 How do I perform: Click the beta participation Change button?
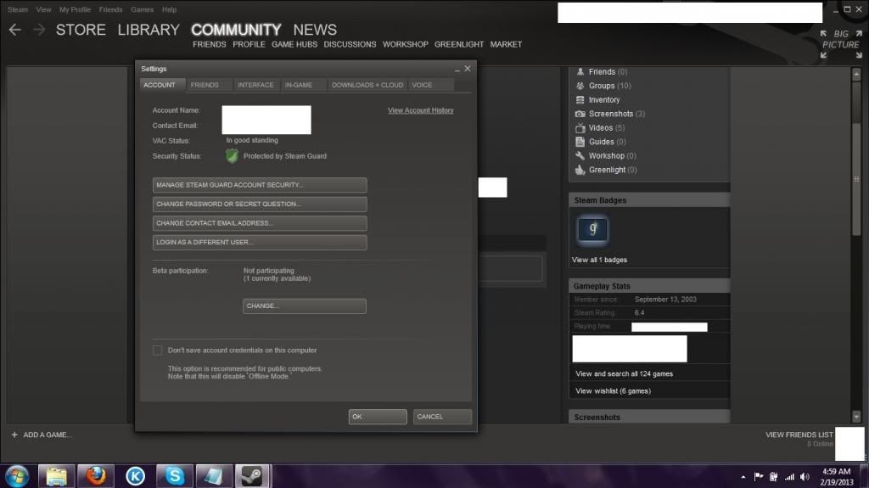305,306
